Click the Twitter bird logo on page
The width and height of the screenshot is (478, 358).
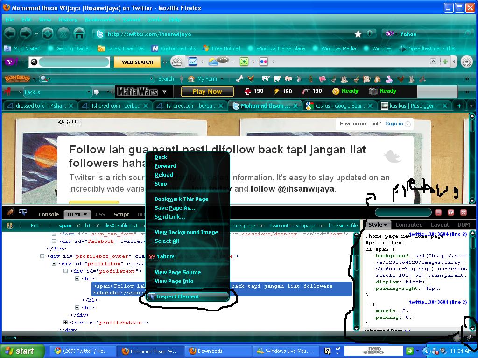point(392,156)
